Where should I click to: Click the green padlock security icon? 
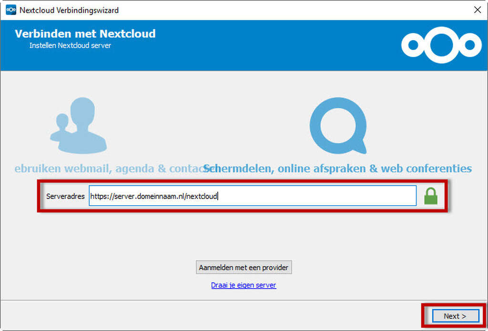(x=431, y=196)
